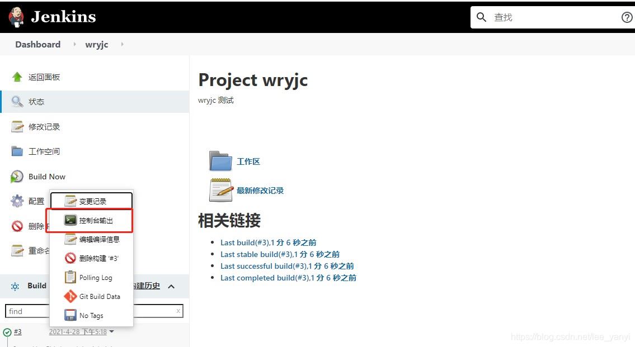Click the red prohibited icon beside 删除
Screen dimensions: 635x347
click(x=17, y=226)
